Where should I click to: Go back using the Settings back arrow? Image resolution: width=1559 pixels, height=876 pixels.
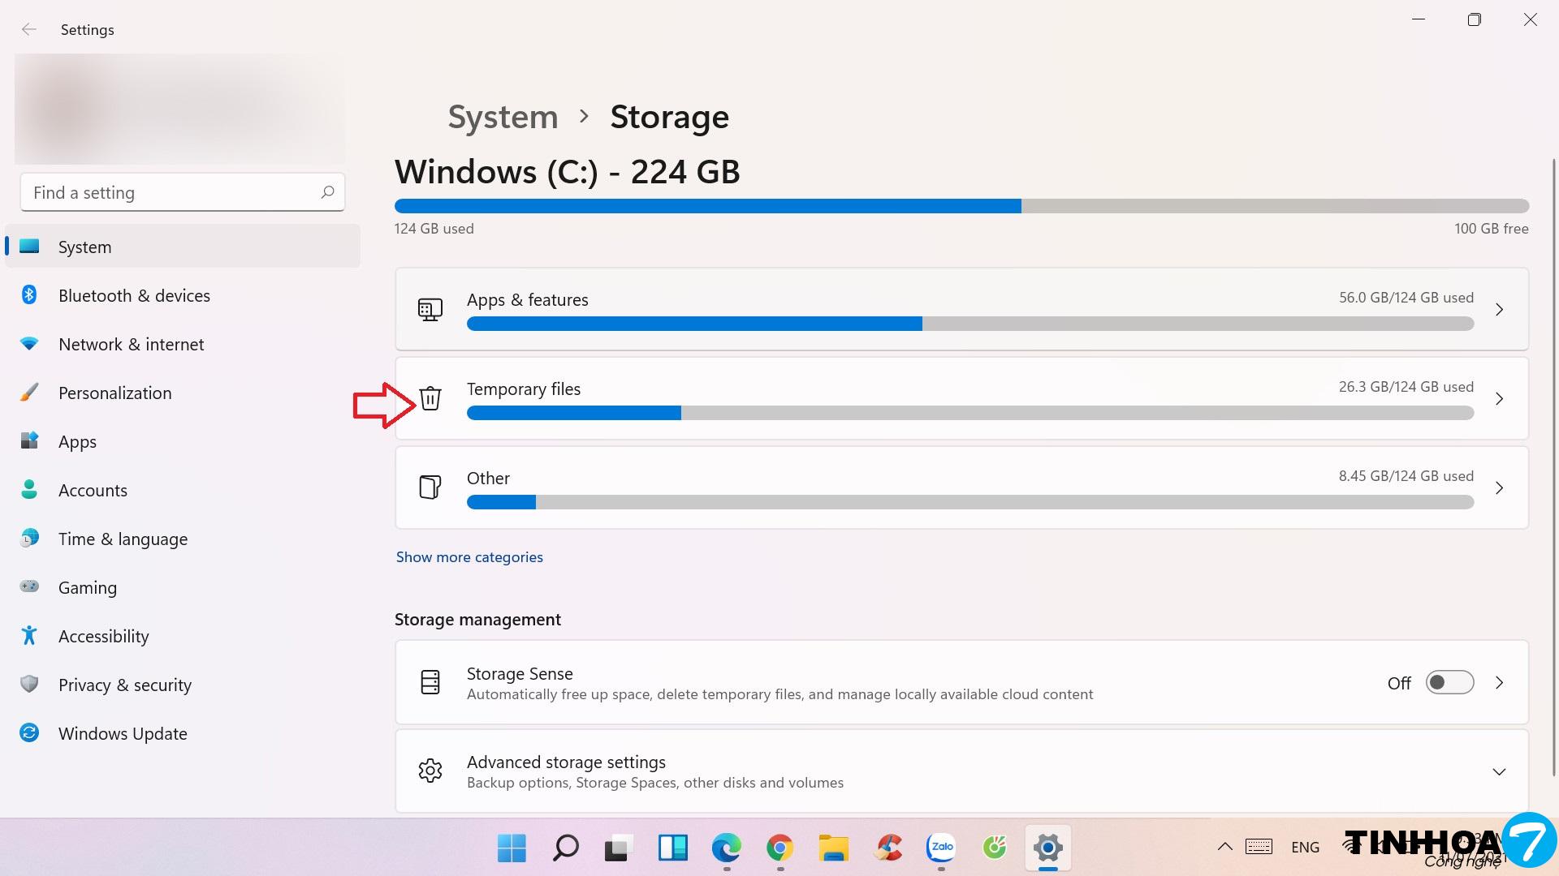coord(29,30)
